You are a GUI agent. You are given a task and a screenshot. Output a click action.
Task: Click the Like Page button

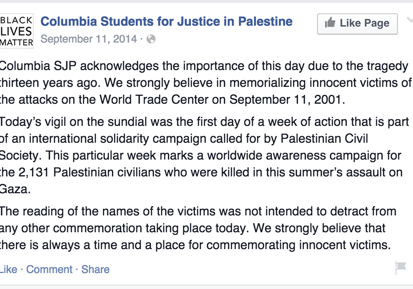click(x=357, y=23)
